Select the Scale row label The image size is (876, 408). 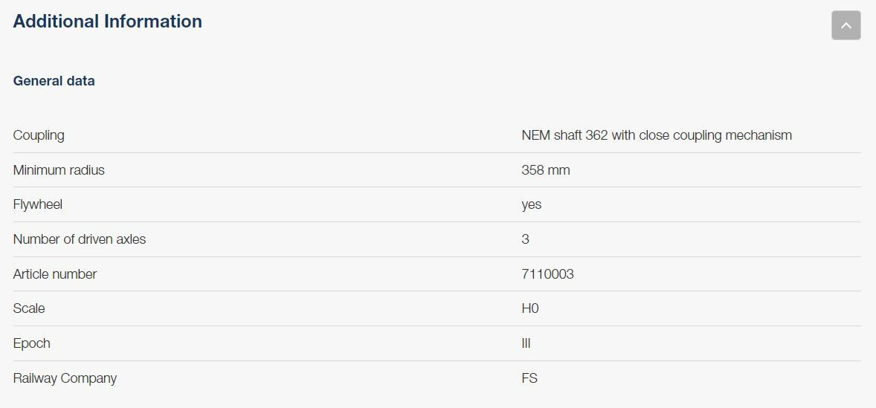click(29, 308)
